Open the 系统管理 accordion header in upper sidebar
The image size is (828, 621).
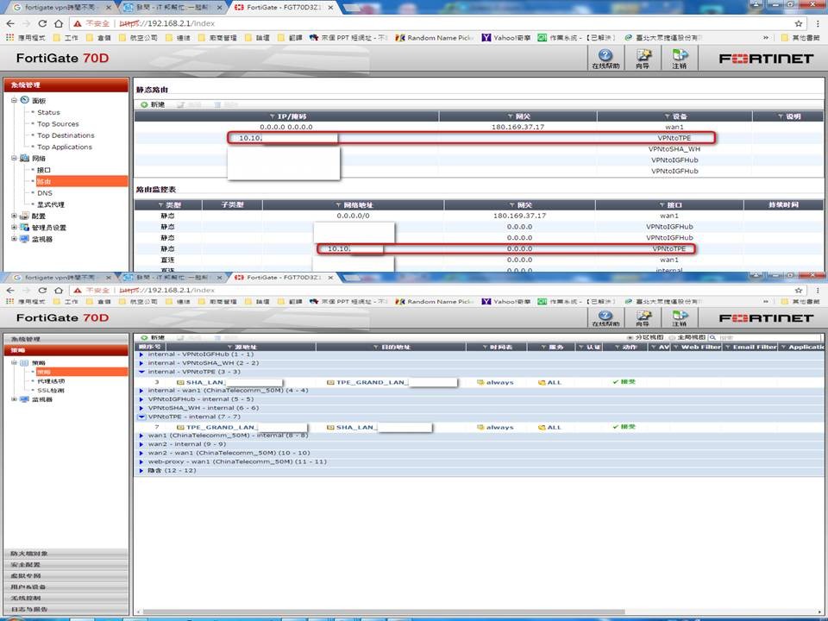(66, 85)
